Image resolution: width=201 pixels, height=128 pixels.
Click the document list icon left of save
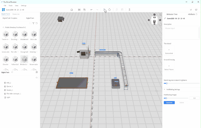tap(79, 10)
